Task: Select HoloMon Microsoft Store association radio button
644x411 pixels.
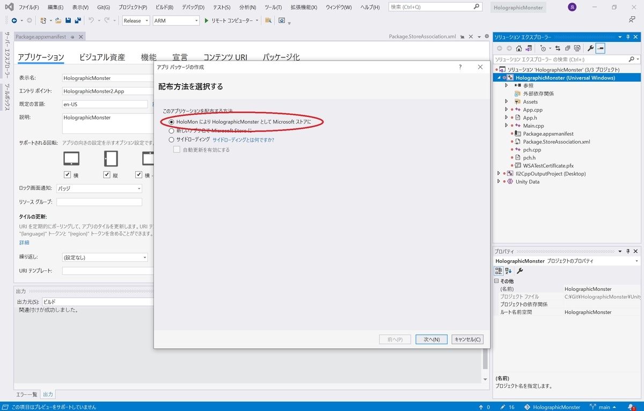Action: pyautogui.click(x=172, y=122)
